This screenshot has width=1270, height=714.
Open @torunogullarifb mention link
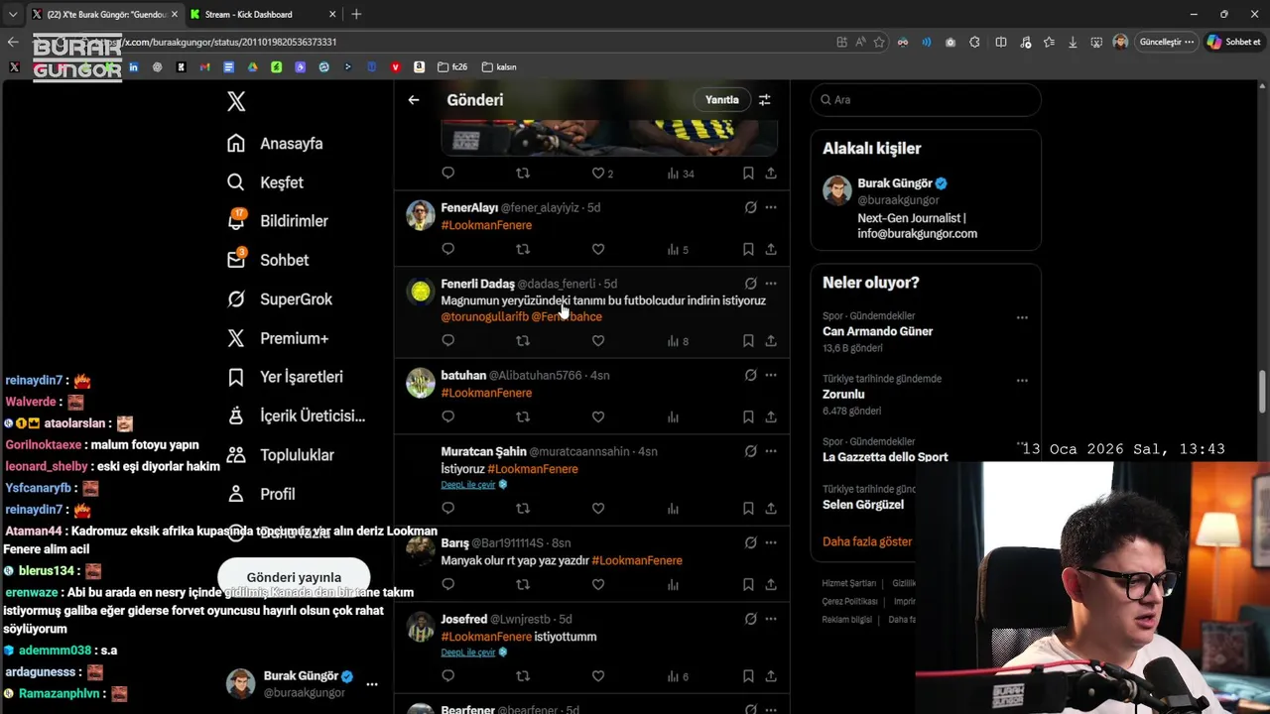pos(484,316)
